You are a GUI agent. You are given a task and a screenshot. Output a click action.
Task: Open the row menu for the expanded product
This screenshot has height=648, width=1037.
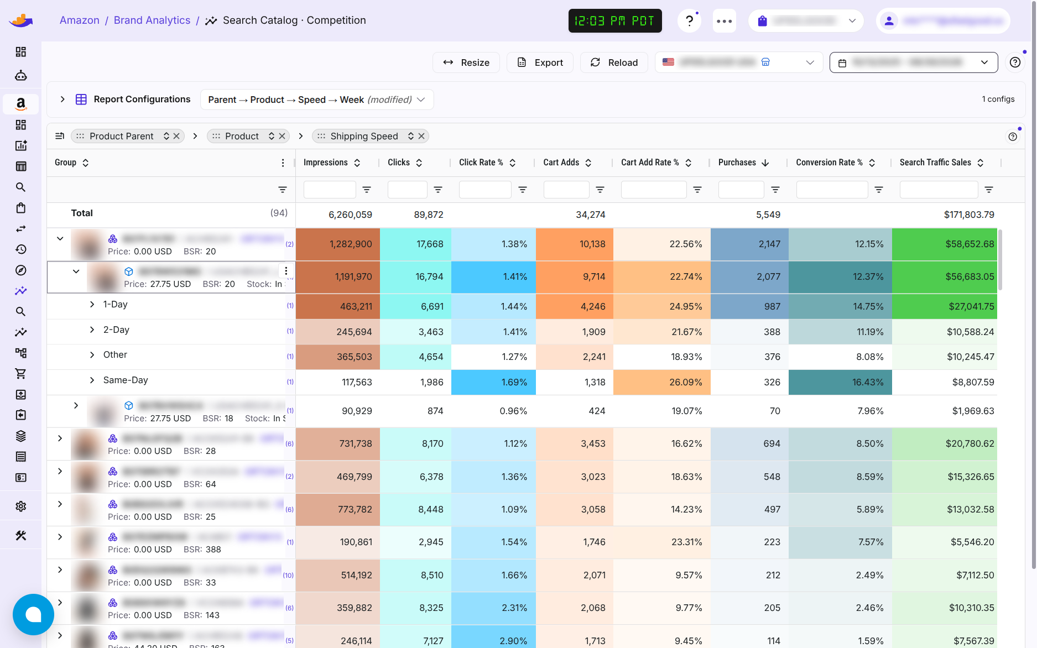(286, 270)
